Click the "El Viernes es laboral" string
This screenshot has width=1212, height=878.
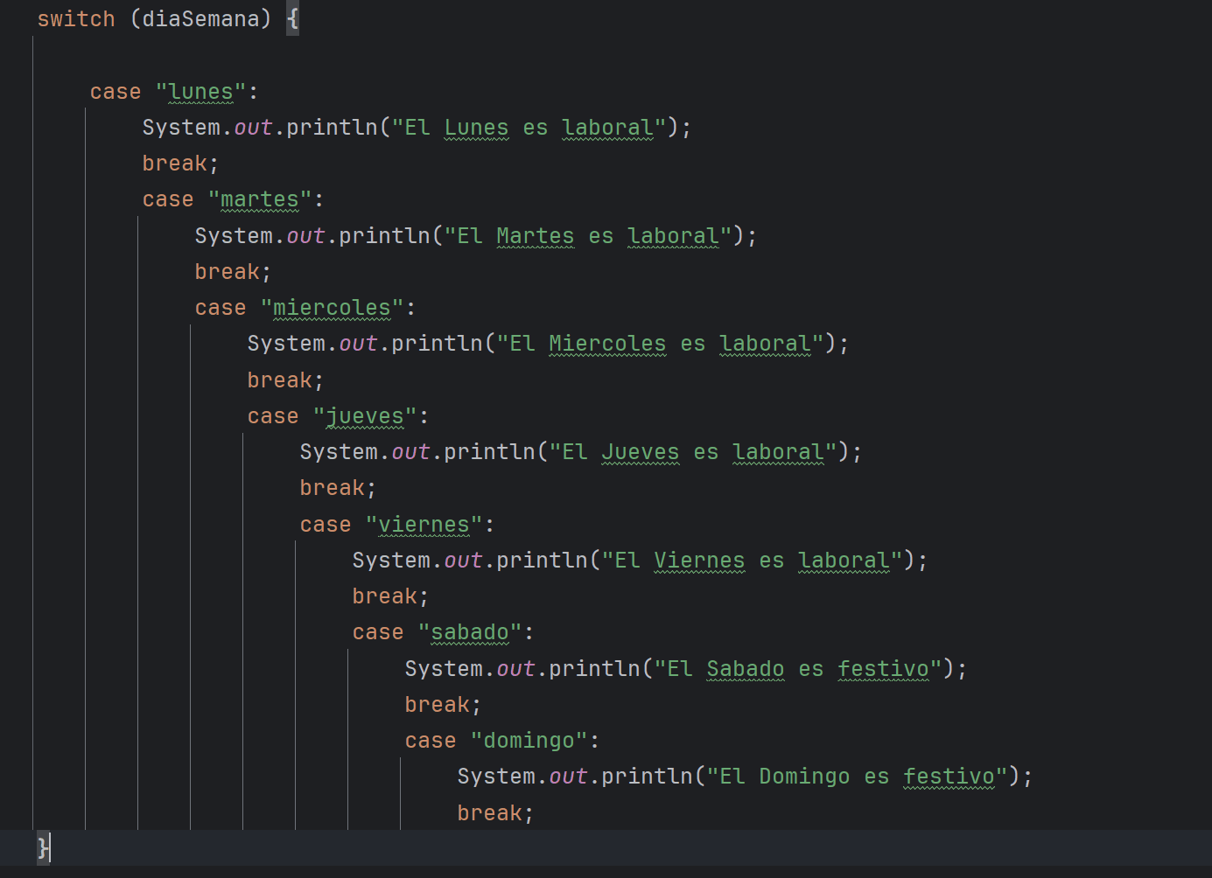(752, 561)
